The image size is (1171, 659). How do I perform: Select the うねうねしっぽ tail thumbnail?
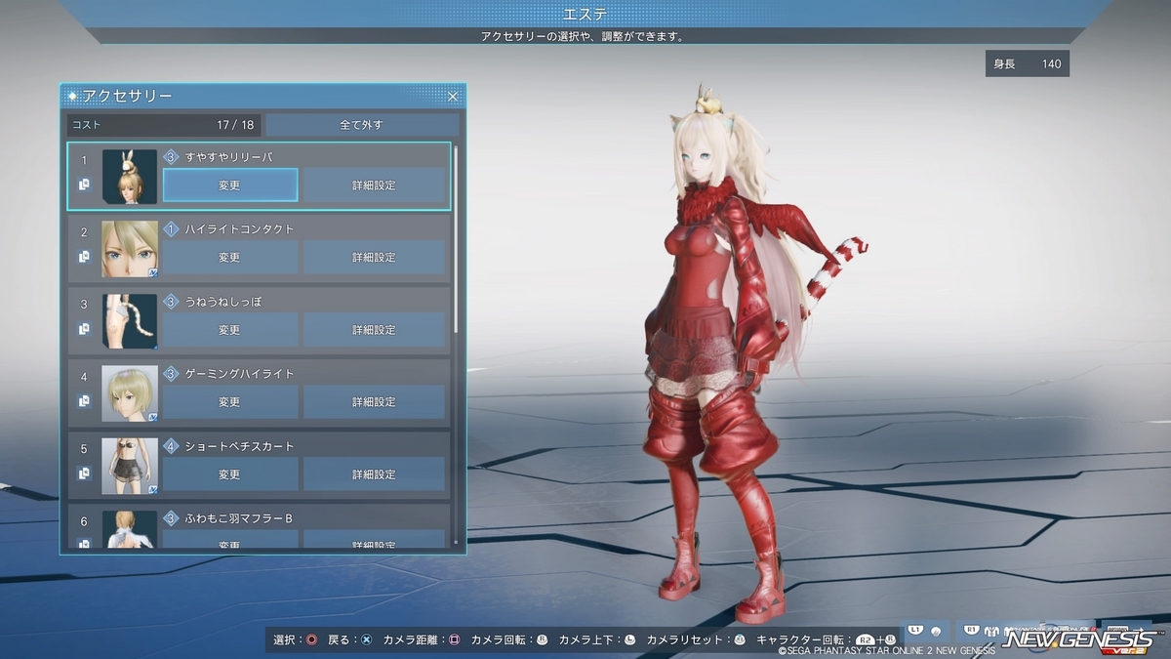pos(130,321)
